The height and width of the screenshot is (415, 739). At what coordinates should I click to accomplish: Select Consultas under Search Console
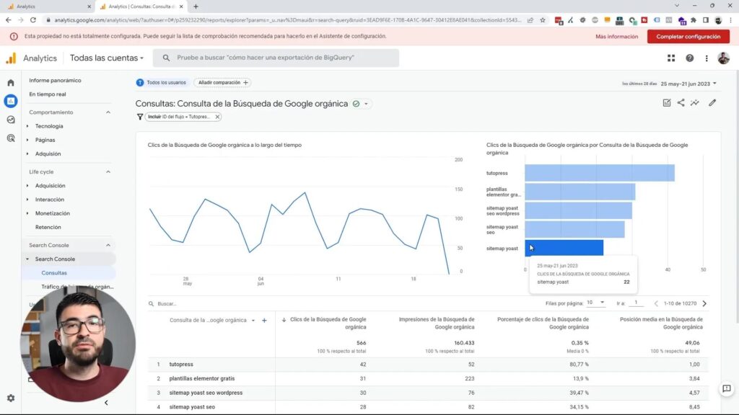(54, 273)
